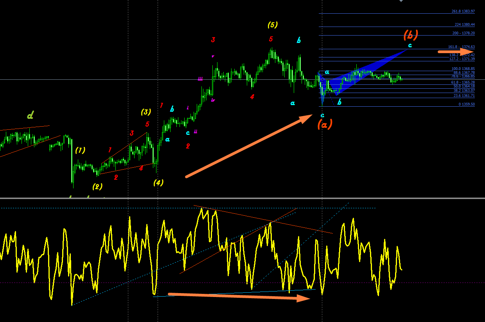The height and width of the screenshot is (322, 485).
Task: Select the yellow (2) wave label
Action: point(97,186)
